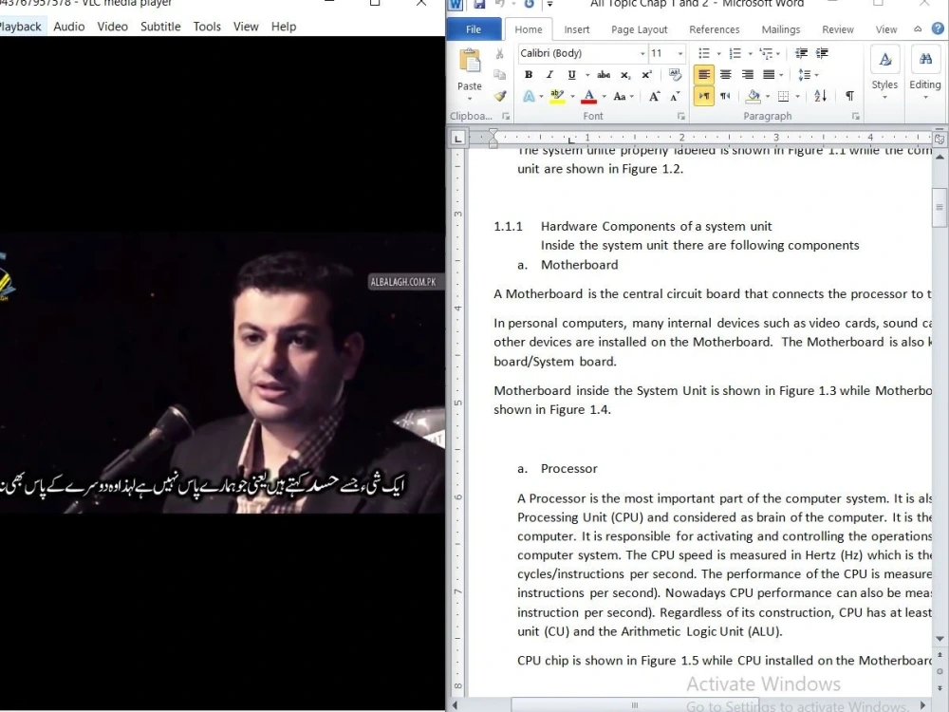Switch to the Page Layout tab
The width and height of the screenshot is (949, 712).
tap(639, 29)
